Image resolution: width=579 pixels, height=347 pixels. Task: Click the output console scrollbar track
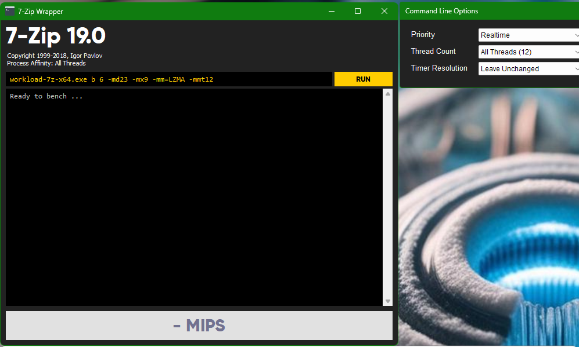[x=387, y=197]
